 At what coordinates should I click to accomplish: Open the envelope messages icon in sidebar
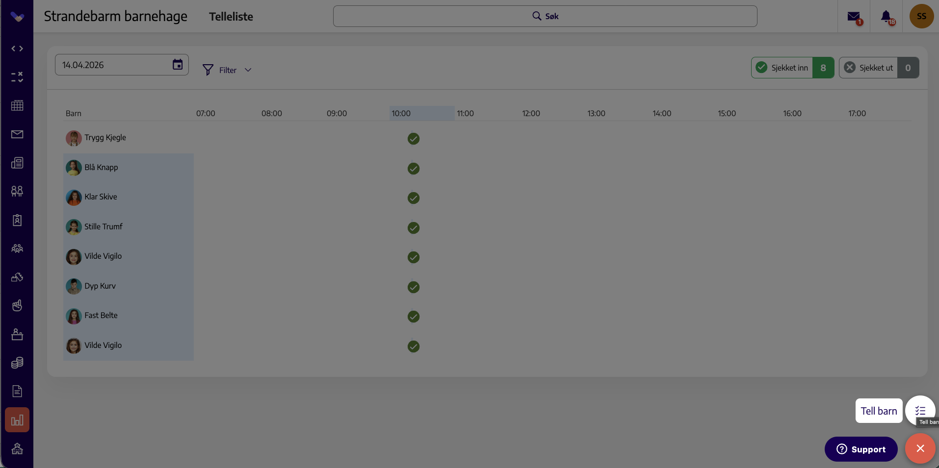17,134
